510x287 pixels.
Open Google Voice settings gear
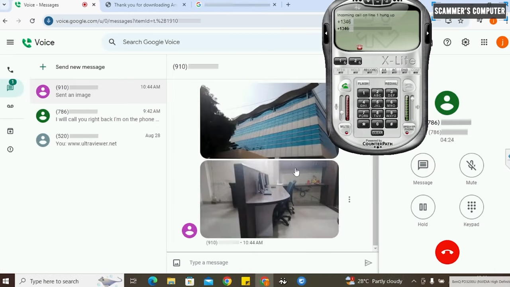tap(465, 42)
